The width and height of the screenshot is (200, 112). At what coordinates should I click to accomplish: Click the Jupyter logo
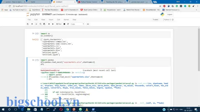(x=33, y=14)
